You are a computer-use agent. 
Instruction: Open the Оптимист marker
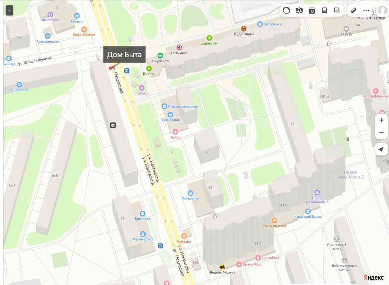[179, 47]
